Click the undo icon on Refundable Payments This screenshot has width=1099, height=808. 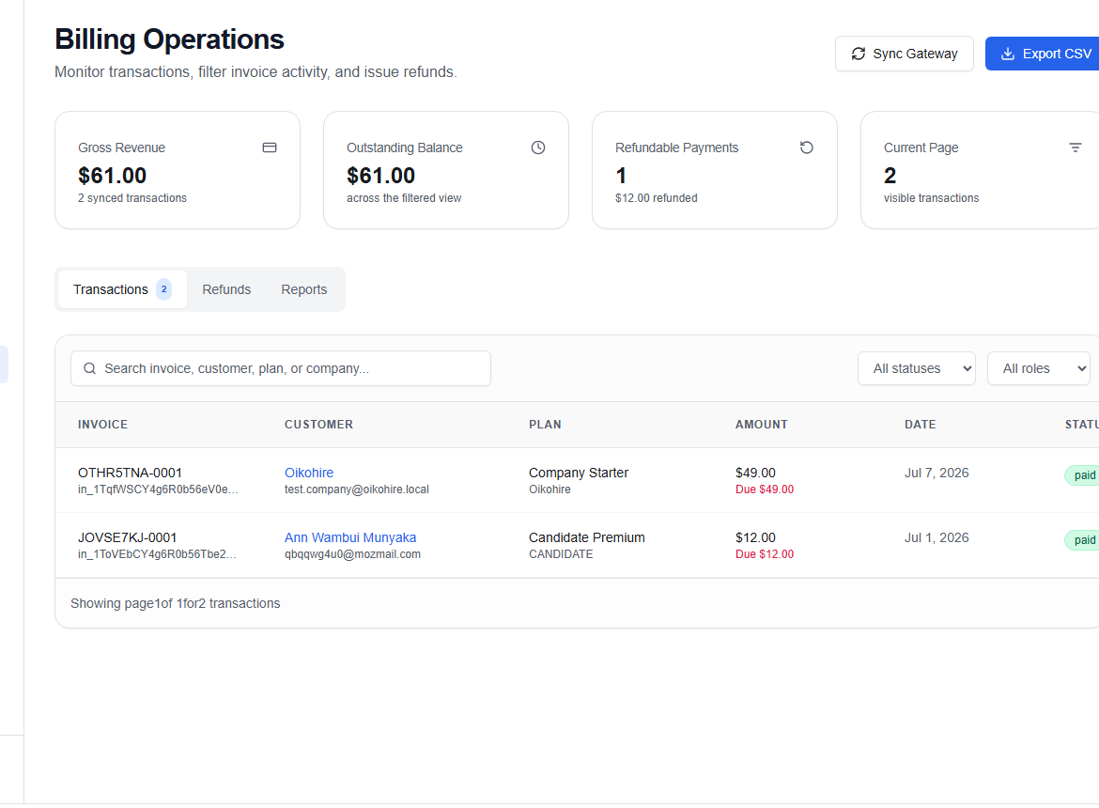[806, 148]
